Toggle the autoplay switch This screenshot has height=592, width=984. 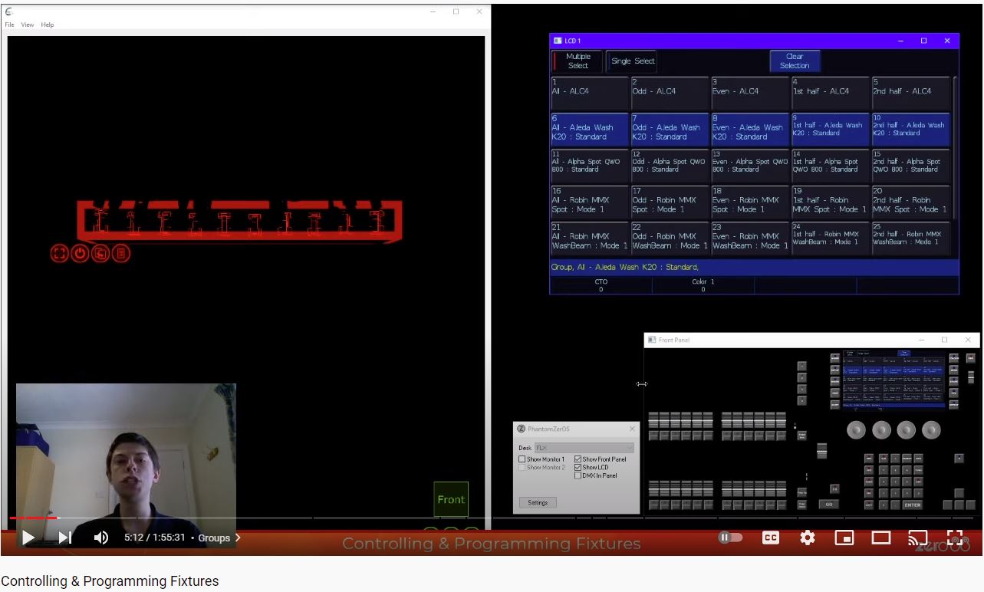(x=730, y=538)
